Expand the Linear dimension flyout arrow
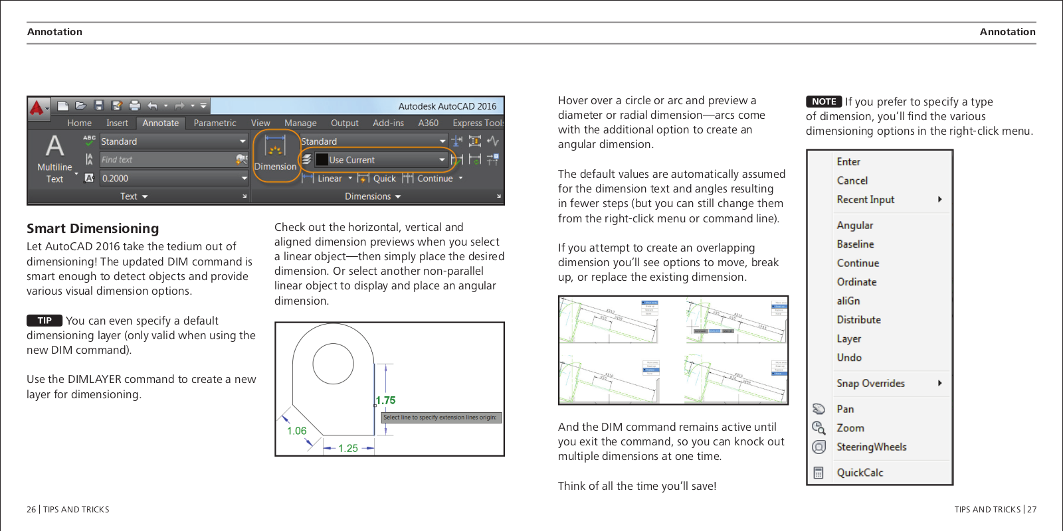The image size is (1063, 531). click(x=350, y=178)
